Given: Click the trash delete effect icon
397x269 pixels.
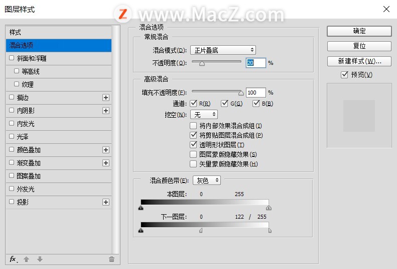Looking at the screenshot, I should tap(111, 259).
